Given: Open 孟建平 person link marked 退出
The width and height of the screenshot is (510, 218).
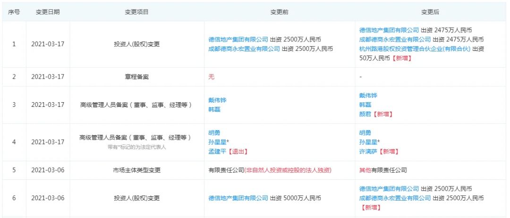Looking at the screenshot, I should [217, 152].
